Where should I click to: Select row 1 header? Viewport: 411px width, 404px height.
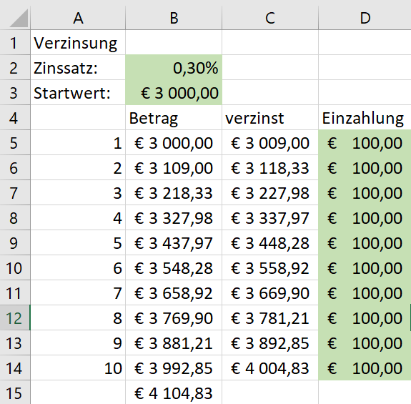(15, 42)
